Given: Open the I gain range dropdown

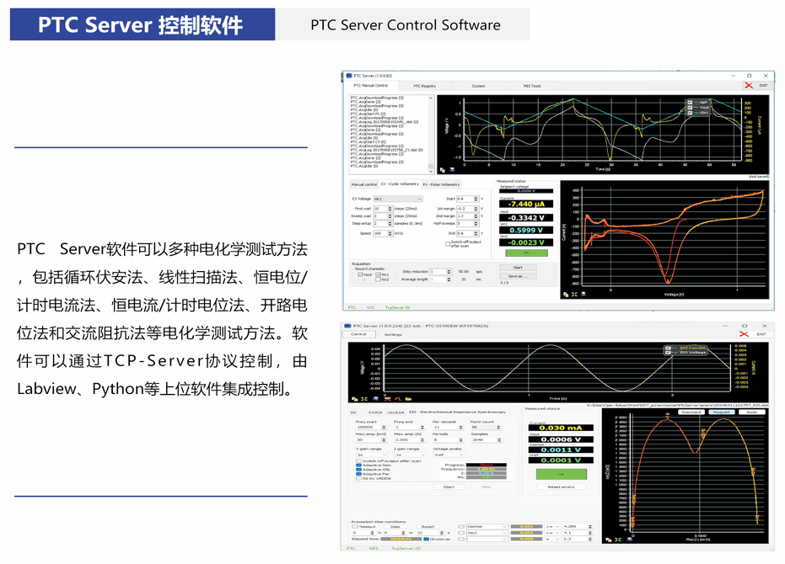Looking at the screenshot, I should point(410,455).
